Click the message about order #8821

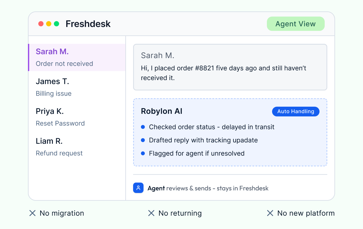click(223, 73)
